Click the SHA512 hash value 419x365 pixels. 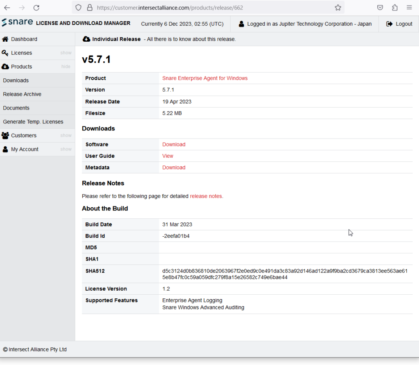pyautogui.click(x=285, y=274)
